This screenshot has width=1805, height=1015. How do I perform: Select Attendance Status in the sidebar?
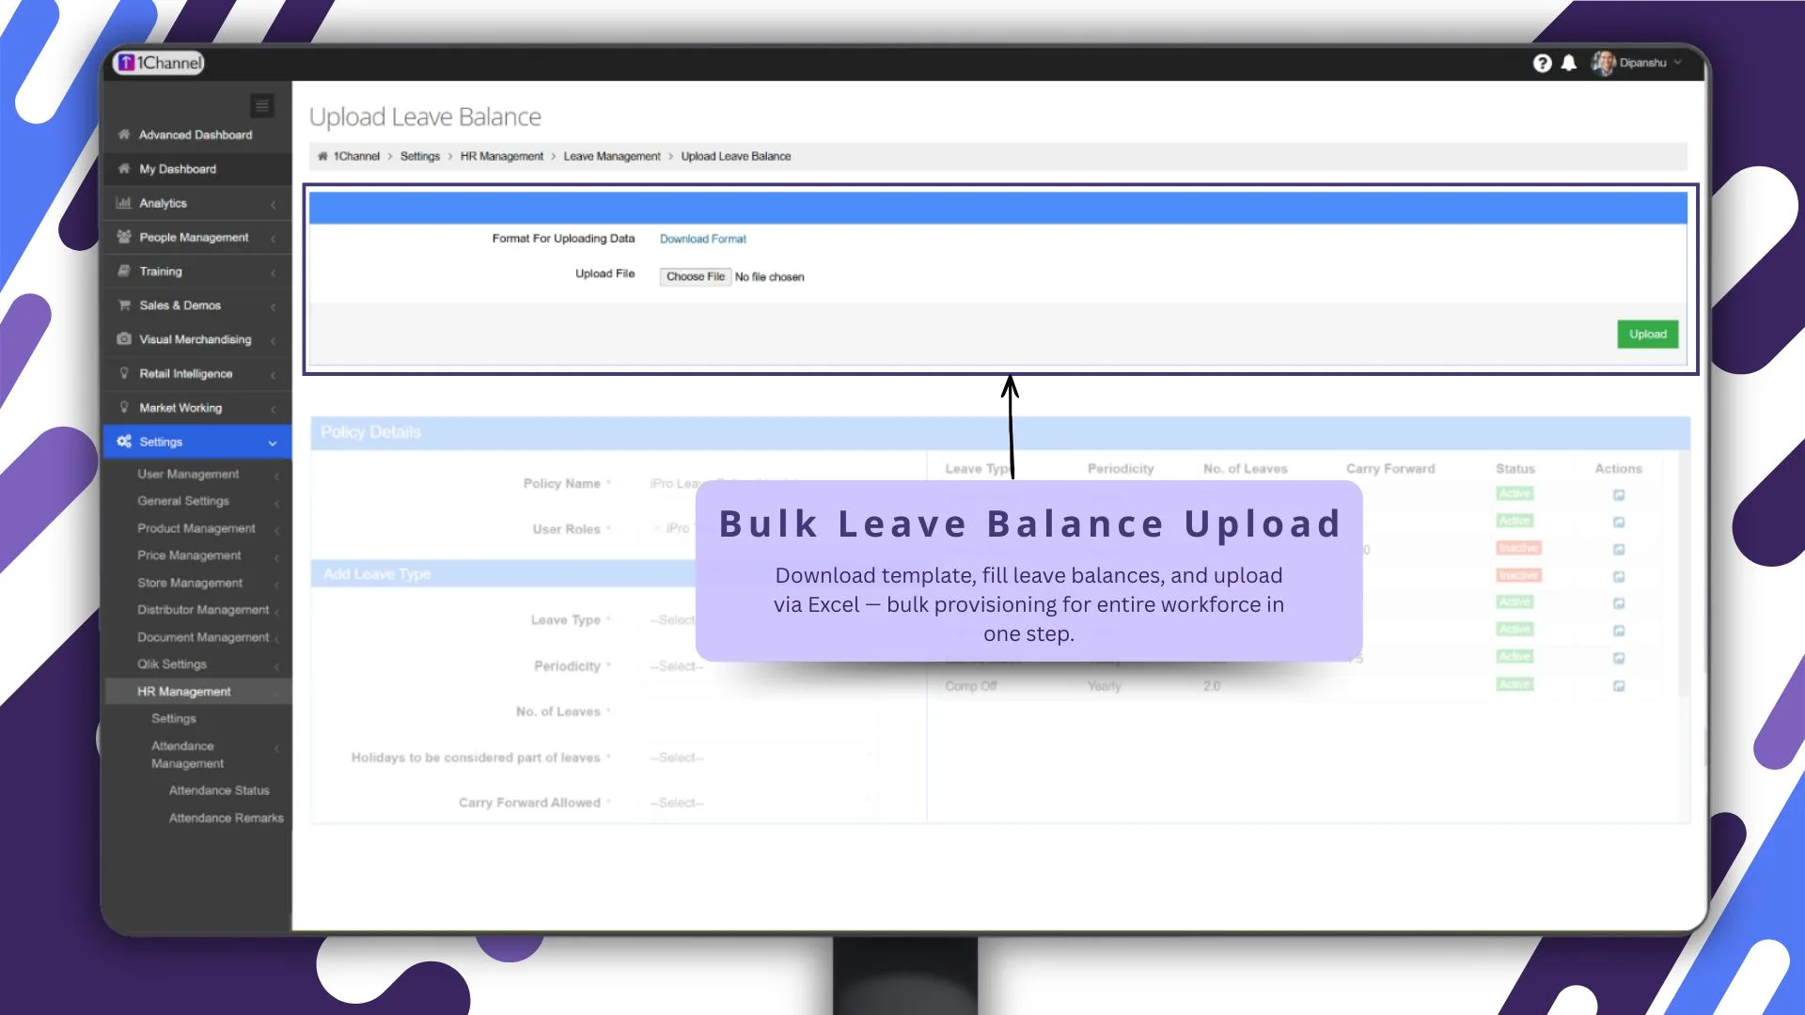(x=219, y=790)
